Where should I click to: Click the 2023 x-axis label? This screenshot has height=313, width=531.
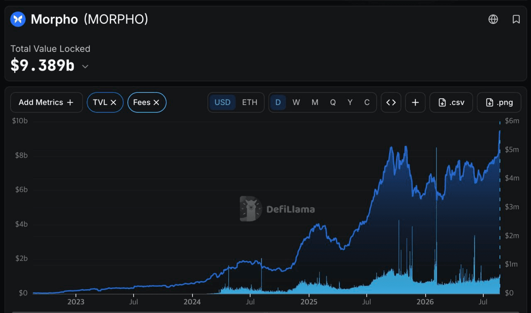[x=76, y=301]
